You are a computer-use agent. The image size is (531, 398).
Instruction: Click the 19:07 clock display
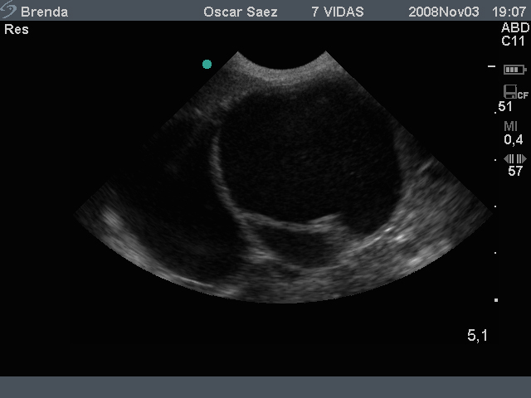tap(509, 12)
